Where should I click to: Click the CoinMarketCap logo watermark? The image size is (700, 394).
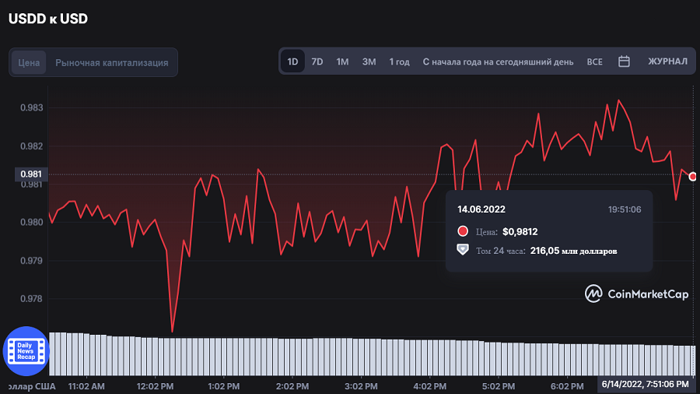[x=637, y=294]
